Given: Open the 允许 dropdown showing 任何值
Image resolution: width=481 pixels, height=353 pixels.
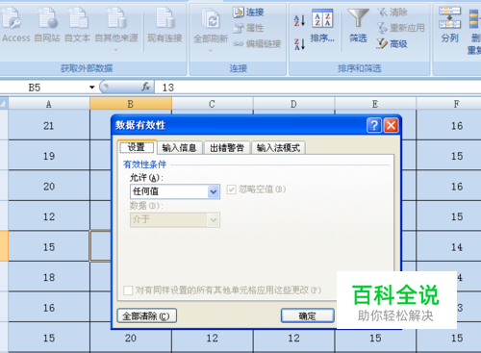Looking at the screenshot, I should coord(175,191).
